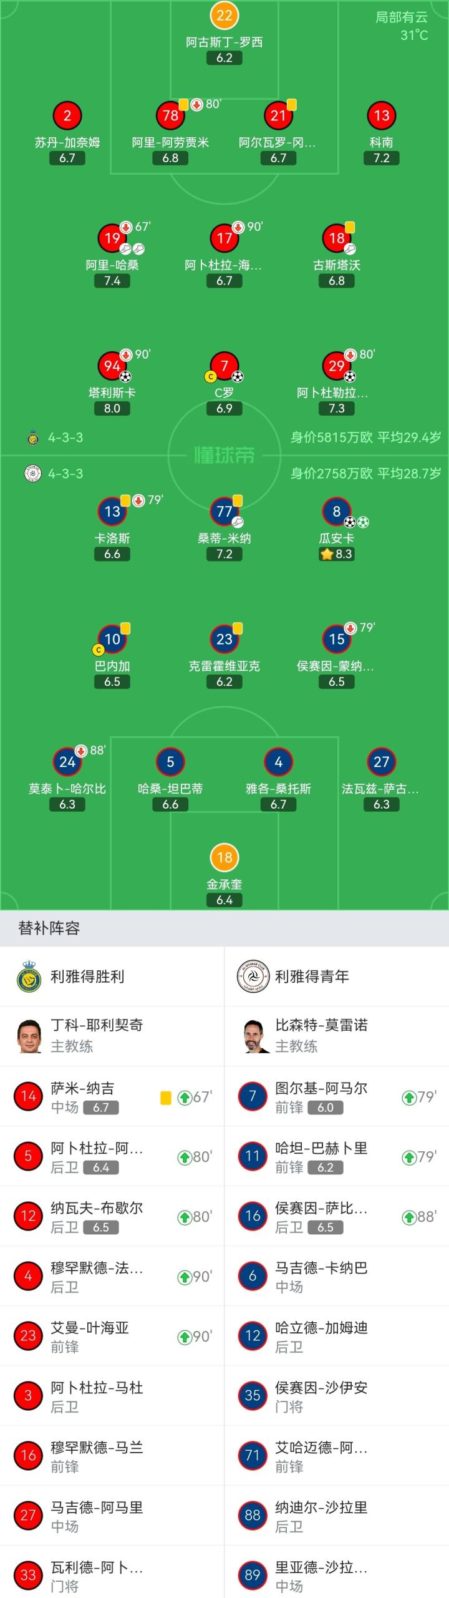Tap substitute 纳瓦夫-布歇尔's number 12 icon
The height and width of the screenshot is (1598, 449).
(29, 1217)
